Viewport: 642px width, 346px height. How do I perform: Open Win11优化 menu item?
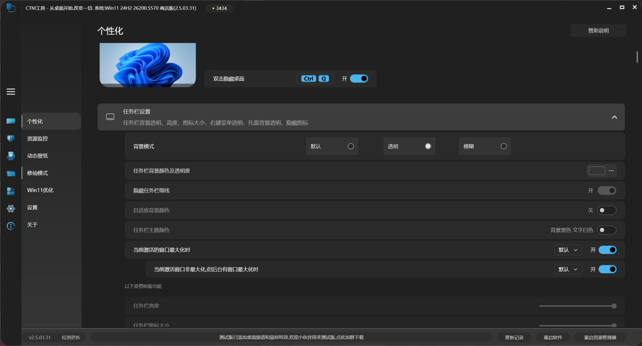tap(51, 190)
